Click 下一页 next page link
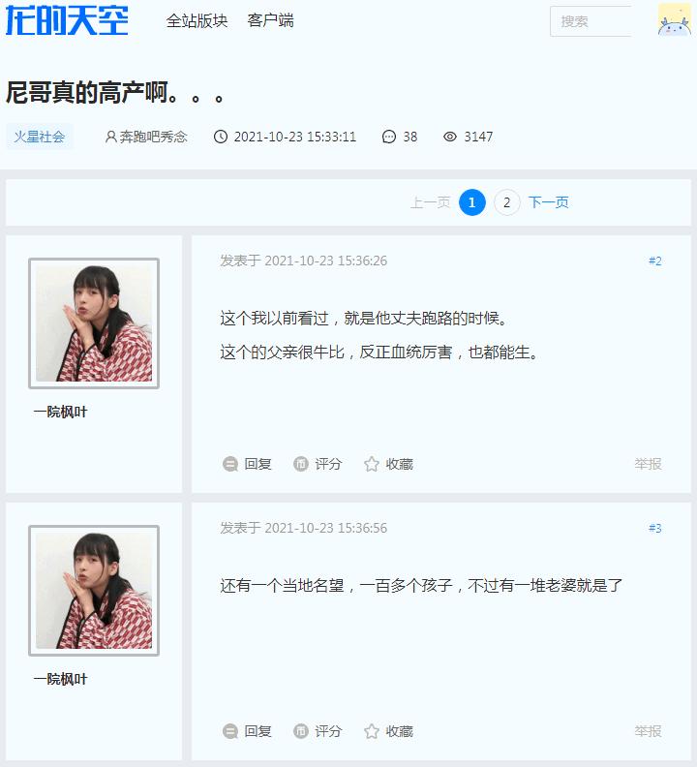The width and height of the screenshot is (697, 767). pos(548,202)
